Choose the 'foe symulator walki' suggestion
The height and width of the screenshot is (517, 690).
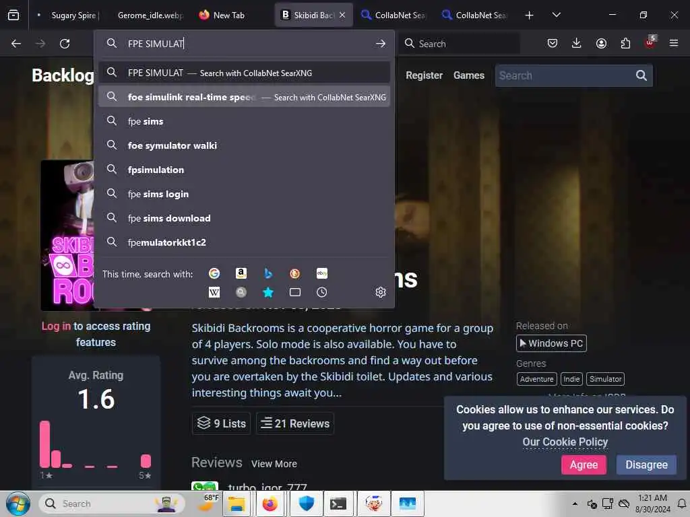[x=244, y=145]
